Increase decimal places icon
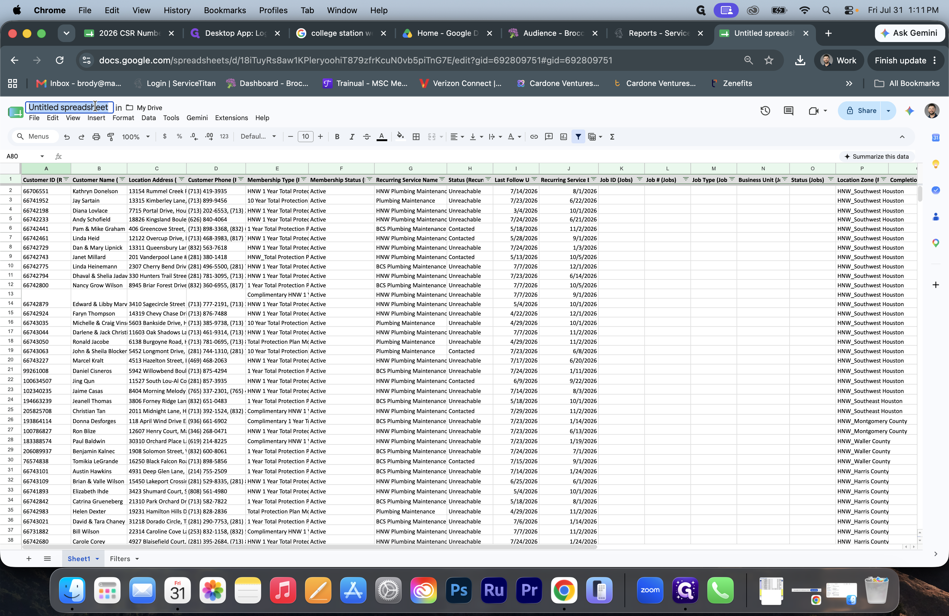This screenshot has height=616, width=949. point(209,137)
